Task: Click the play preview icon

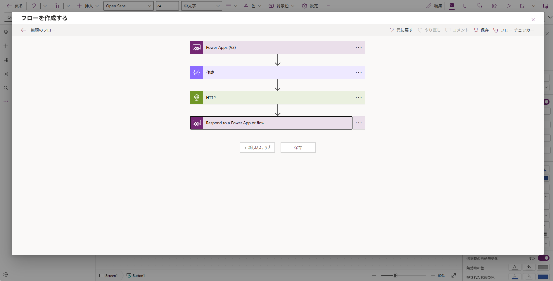Action: (509, 6)
